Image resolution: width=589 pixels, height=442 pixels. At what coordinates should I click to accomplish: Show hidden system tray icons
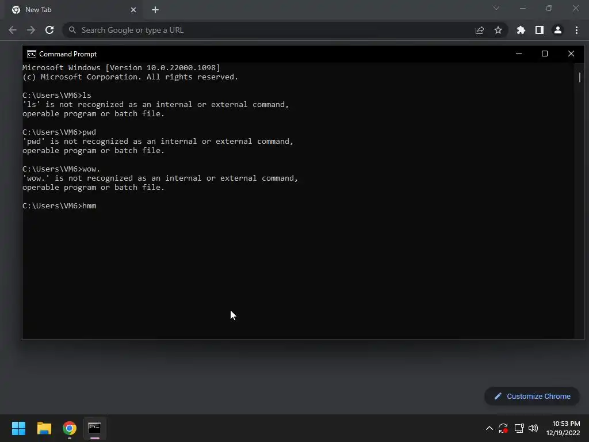point(489,428)
